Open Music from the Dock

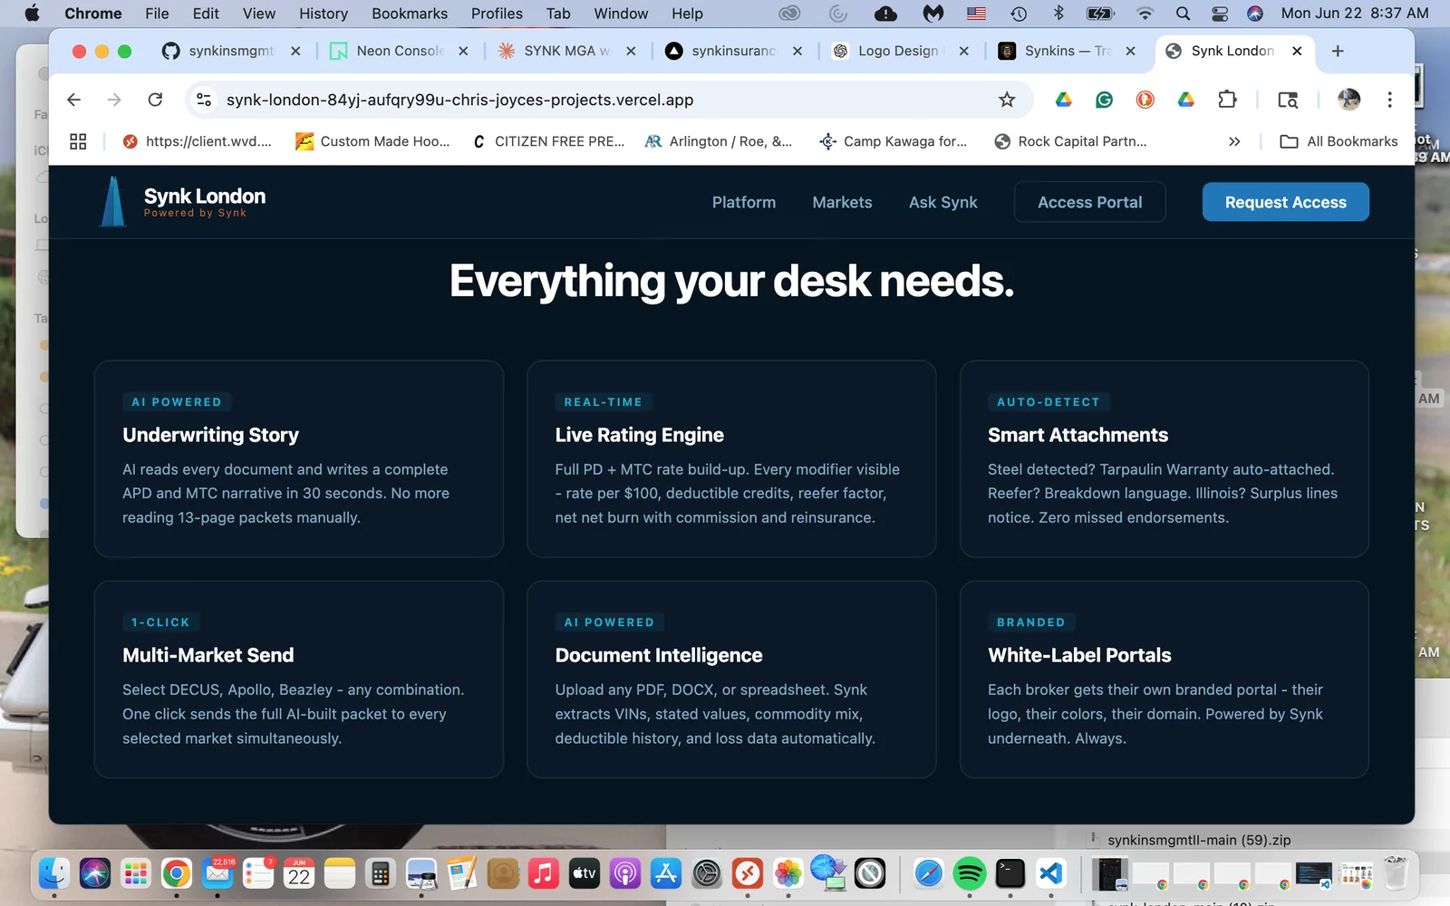click(544, 874)
